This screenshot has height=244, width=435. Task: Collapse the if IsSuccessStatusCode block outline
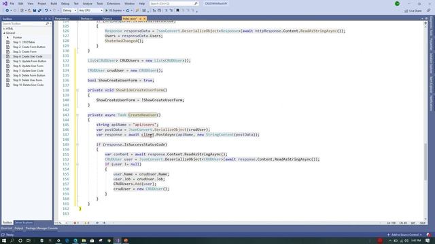[77, 144]
